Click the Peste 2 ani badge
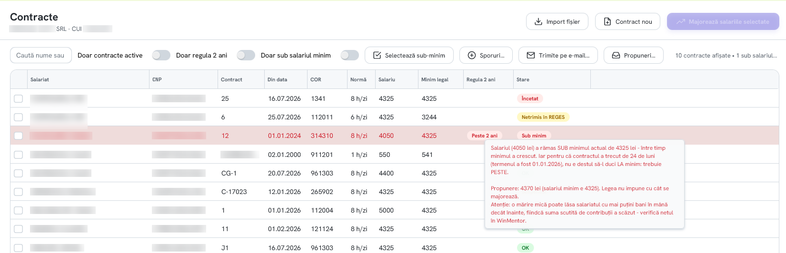The image size is (786, 253). point(484,136)
